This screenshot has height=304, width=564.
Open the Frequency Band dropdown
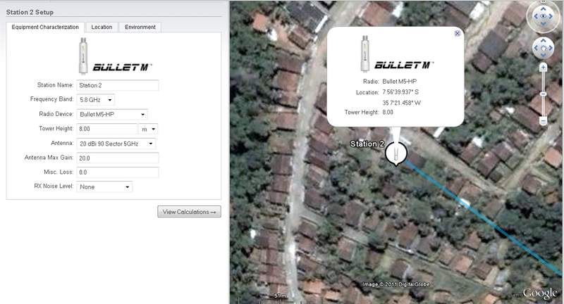pos(96,100)
